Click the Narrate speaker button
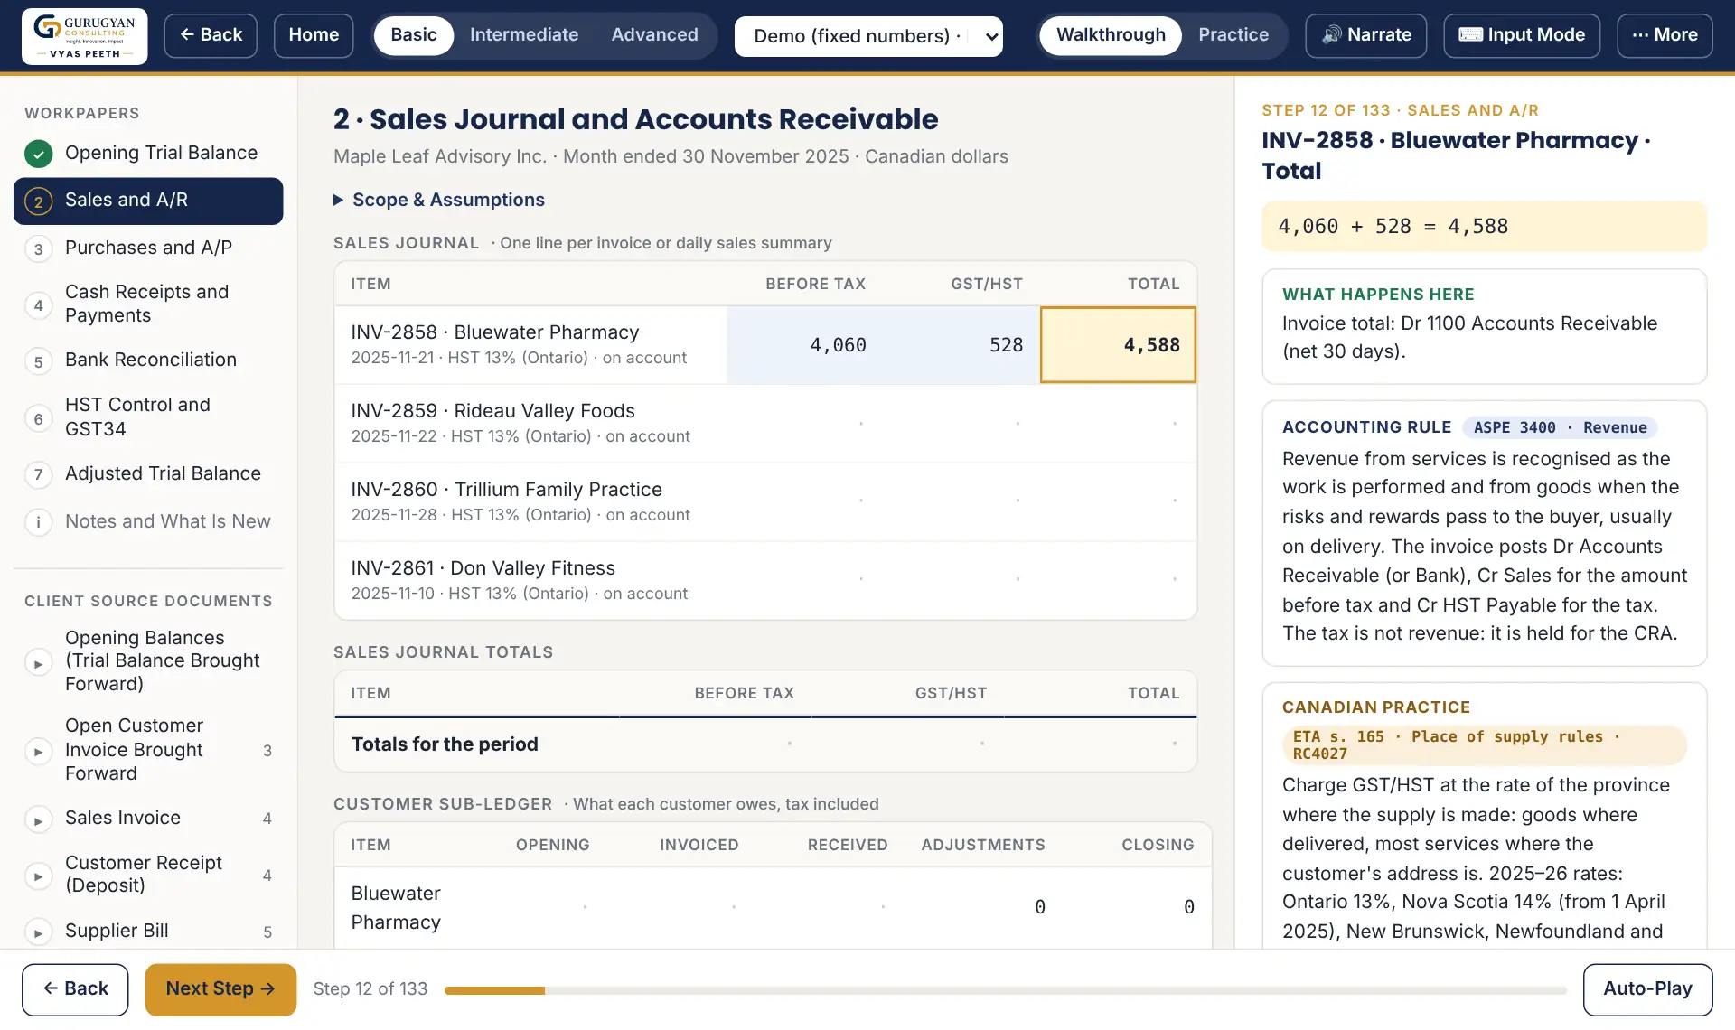 pyautogui.click(x=1366, y=35)
